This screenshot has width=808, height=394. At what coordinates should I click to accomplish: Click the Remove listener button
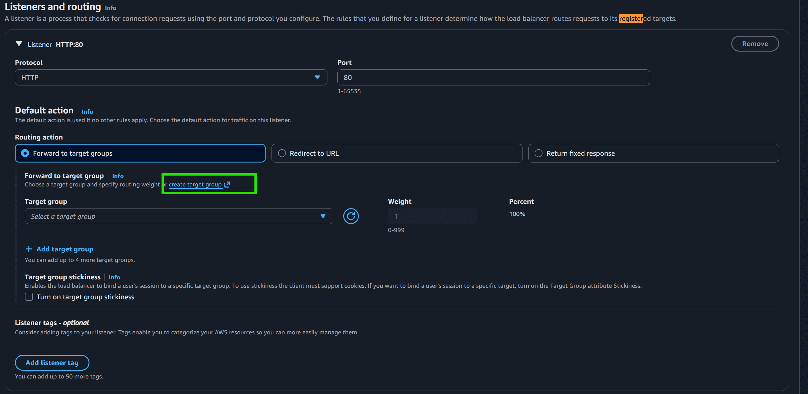[x=755, y=44]
